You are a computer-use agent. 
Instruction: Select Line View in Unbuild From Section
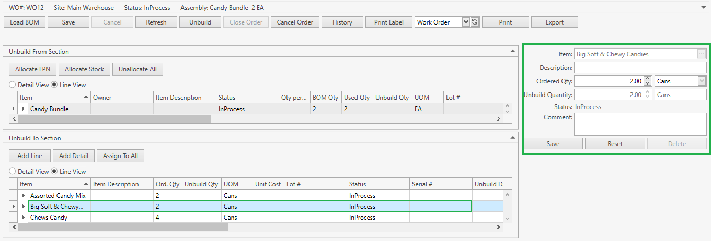pyautogui.click(x=54, y=85)
